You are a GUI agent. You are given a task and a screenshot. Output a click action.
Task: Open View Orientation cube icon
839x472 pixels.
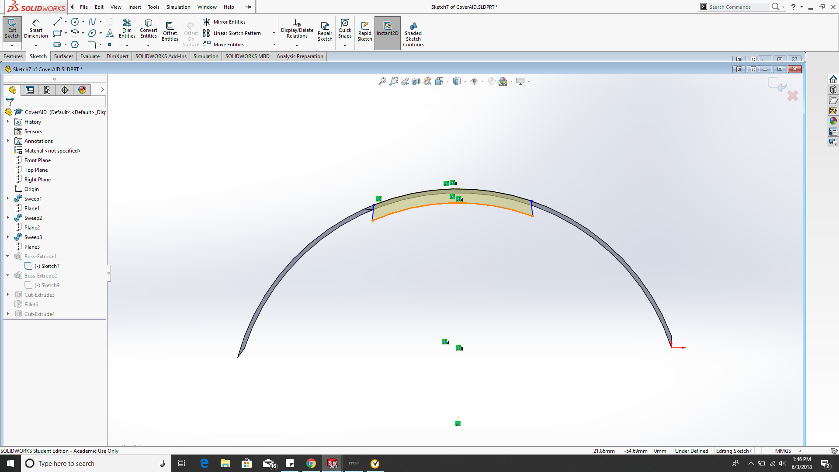[x=439, y=81]
